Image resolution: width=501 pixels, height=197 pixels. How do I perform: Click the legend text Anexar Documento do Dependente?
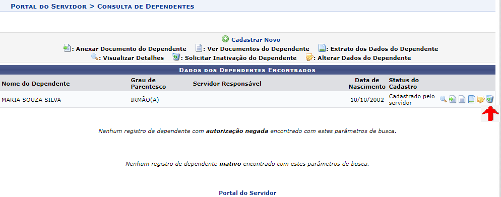point(131,49)
